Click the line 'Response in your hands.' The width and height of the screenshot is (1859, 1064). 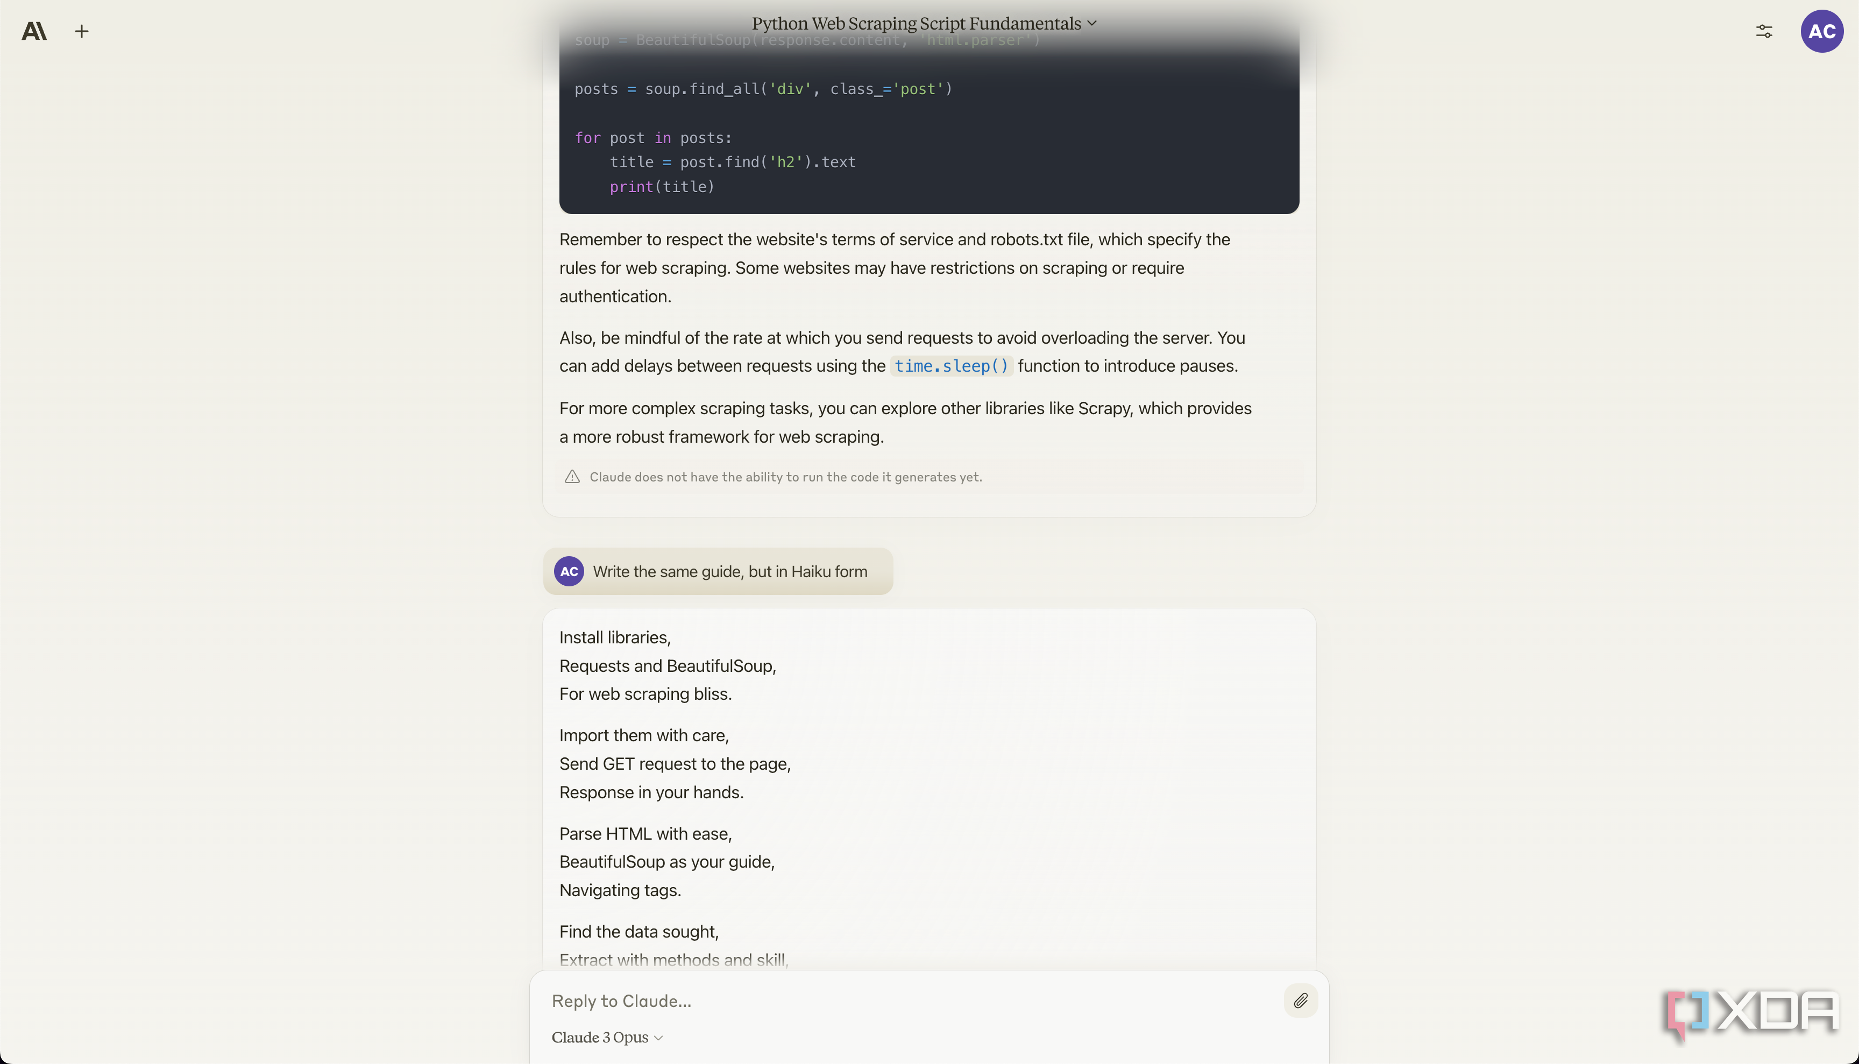(x=652, y=793)
